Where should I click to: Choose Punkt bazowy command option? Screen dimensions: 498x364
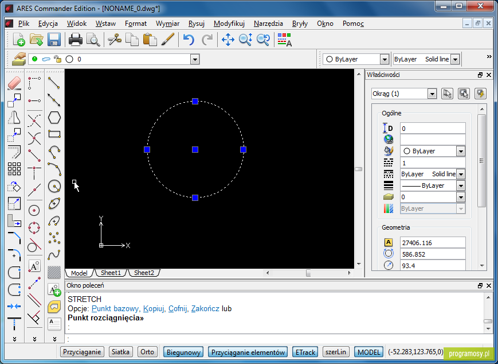115,308
